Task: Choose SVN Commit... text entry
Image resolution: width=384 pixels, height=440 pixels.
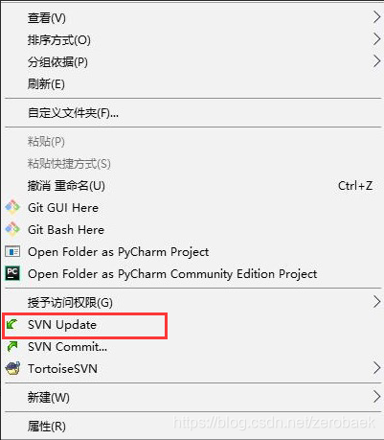Action: (67, 347)
